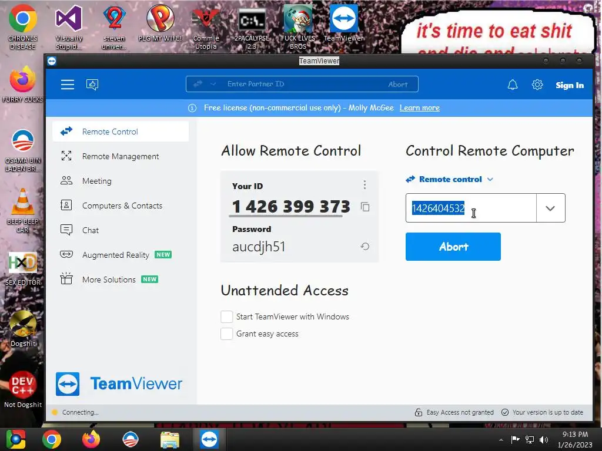This screenshot has width=602, height=451.
Task: Open the hamburger menu in TeamViewer
Action: click(67, 85)
